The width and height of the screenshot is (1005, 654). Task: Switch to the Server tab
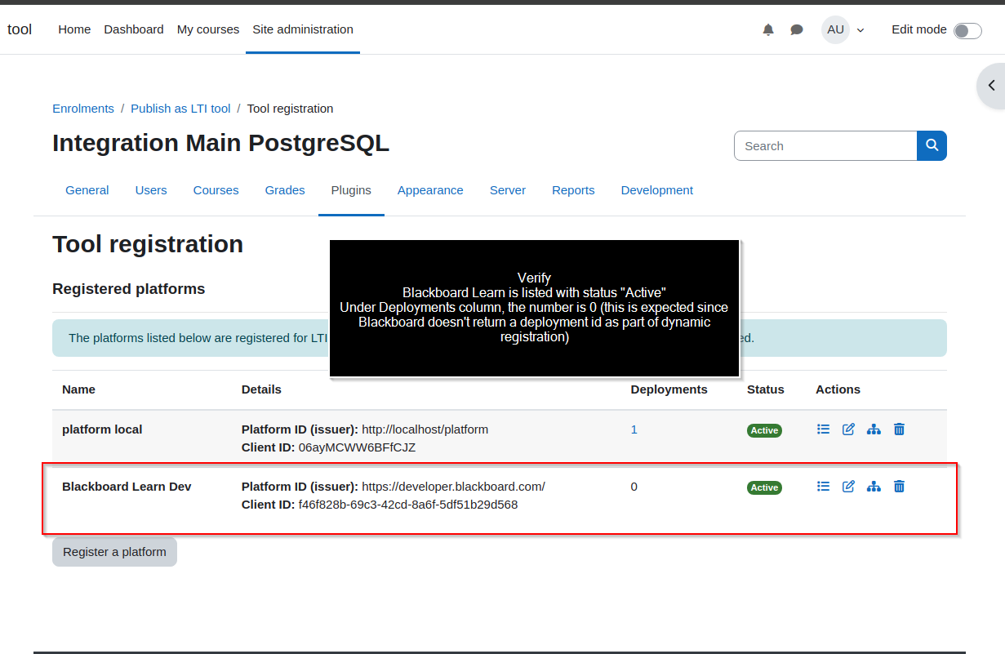click(508, 190)
